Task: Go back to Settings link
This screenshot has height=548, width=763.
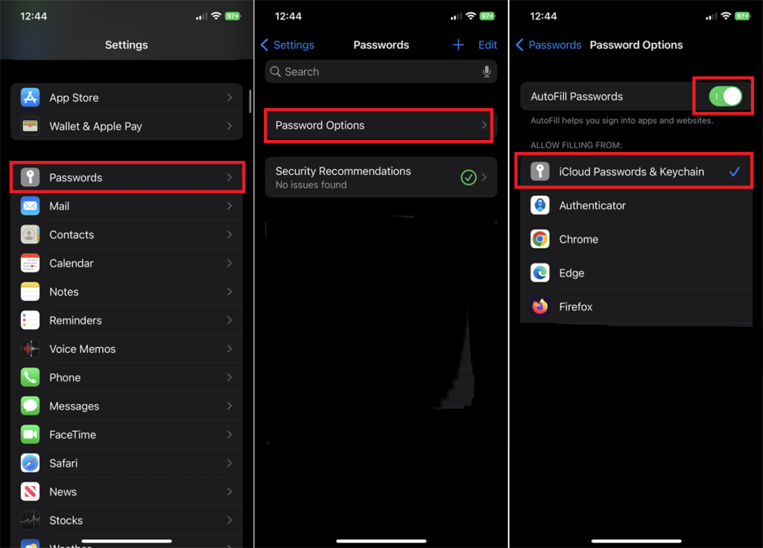Action: coord(288,45)
